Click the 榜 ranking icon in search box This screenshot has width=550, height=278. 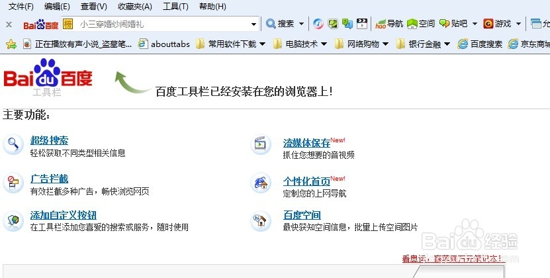click(x=68, y=24)
